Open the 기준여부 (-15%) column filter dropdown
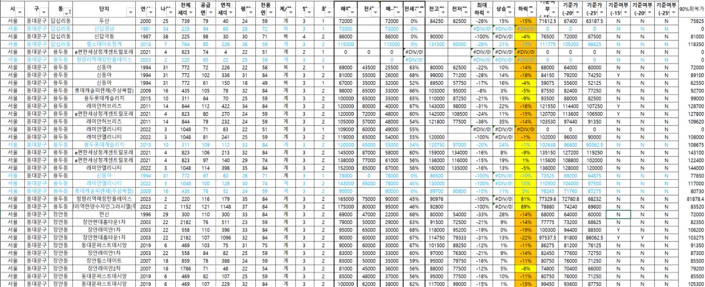The image size is (705, 287). pos(626,13)
